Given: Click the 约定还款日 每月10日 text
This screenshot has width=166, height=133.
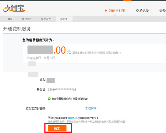Looking at the screenshot, I should tap(41, 58).
